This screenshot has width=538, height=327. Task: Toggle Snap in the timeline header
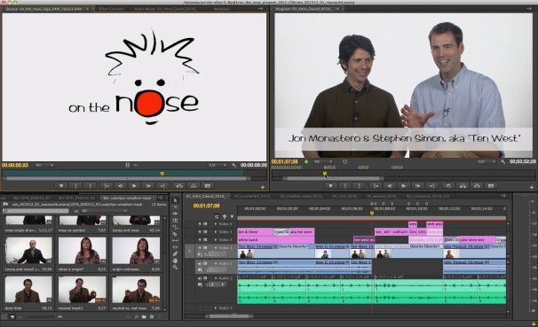coord(217,216)
